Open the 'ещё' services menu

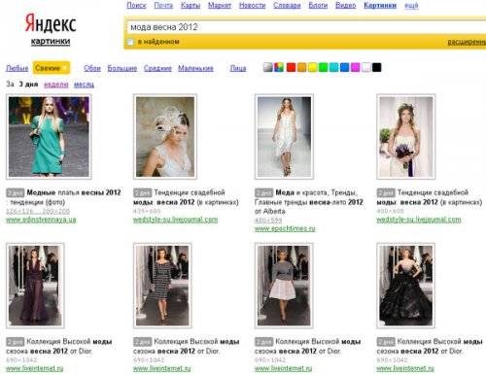coord(411,6)
